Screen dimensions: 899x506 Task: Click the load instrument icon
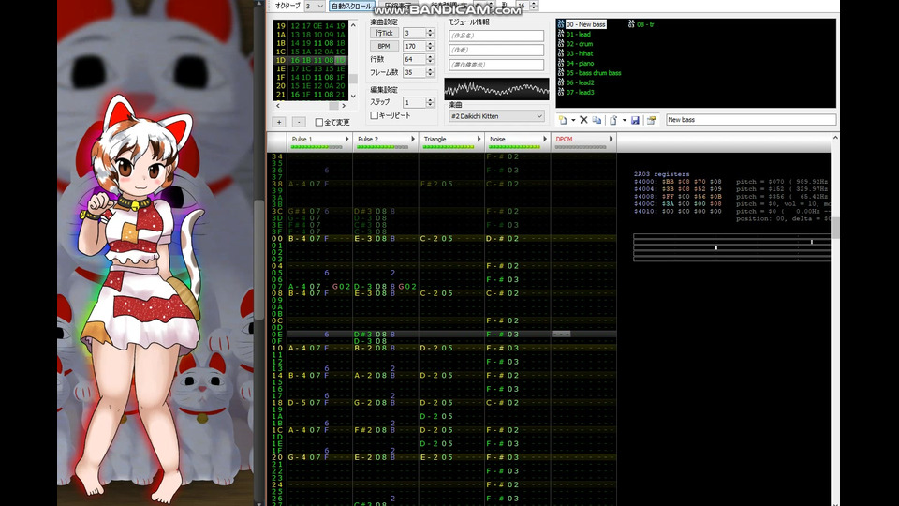(x=613, y=120)
